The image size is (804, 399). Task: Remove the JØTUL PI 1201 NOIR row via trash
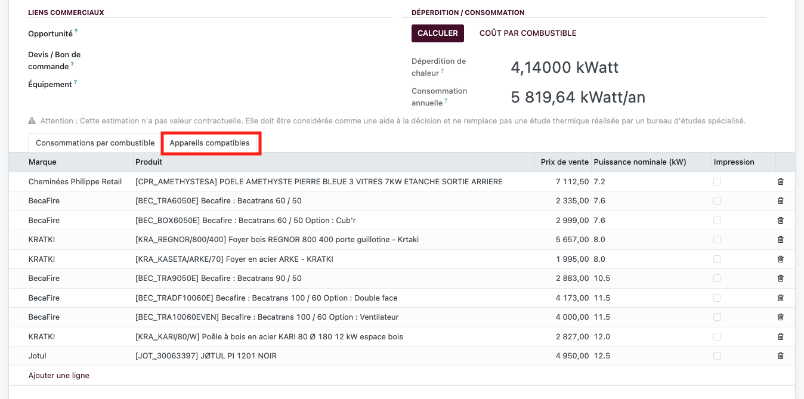781,356
